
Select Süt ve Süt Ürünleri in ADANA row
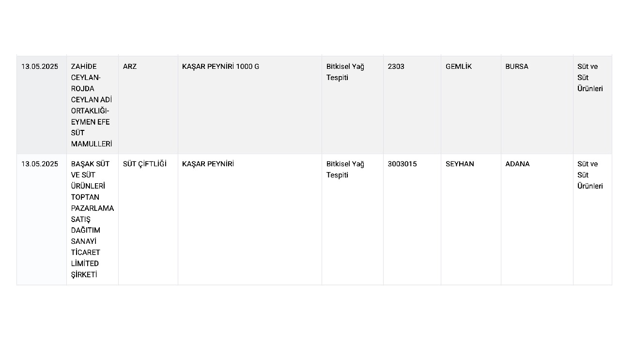click(590, 175)
